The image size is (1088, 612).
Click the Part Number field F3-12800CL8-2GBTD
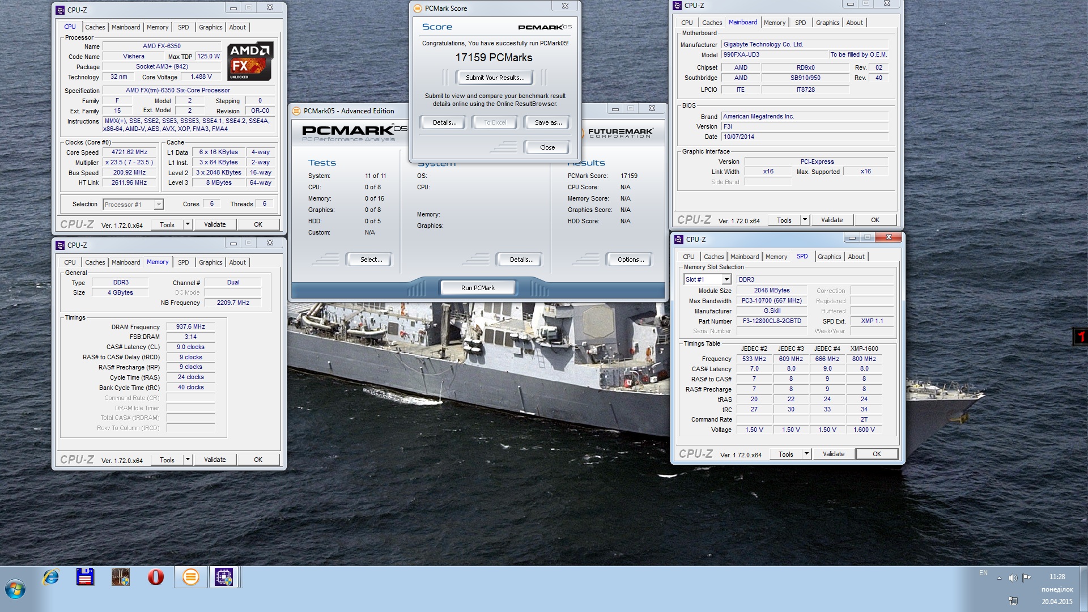coord(772,321)
